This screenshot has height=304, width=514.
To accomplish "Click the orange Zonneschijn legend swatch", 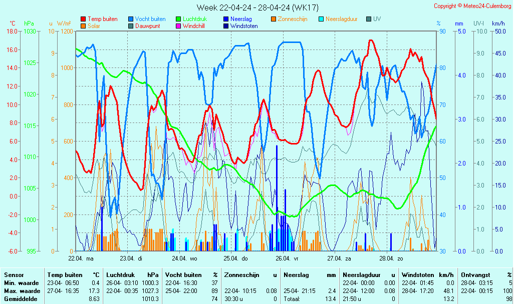I will click(274, 19).
